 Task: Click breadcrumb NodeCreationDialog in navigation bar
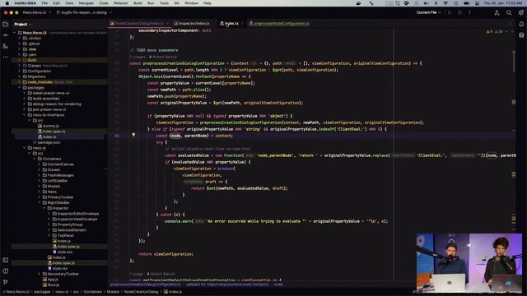click(x=141, y=292)
